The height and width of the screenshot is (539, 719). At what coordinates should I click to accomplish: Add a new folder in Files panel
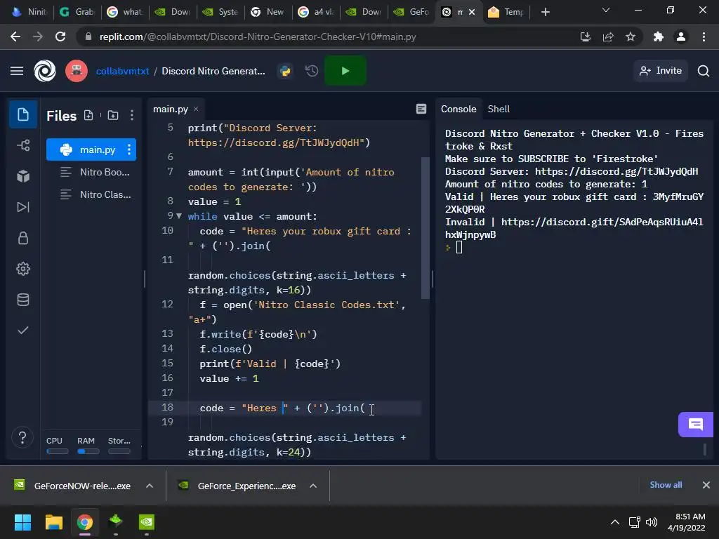pyautogui.click(x=113, y=116)
